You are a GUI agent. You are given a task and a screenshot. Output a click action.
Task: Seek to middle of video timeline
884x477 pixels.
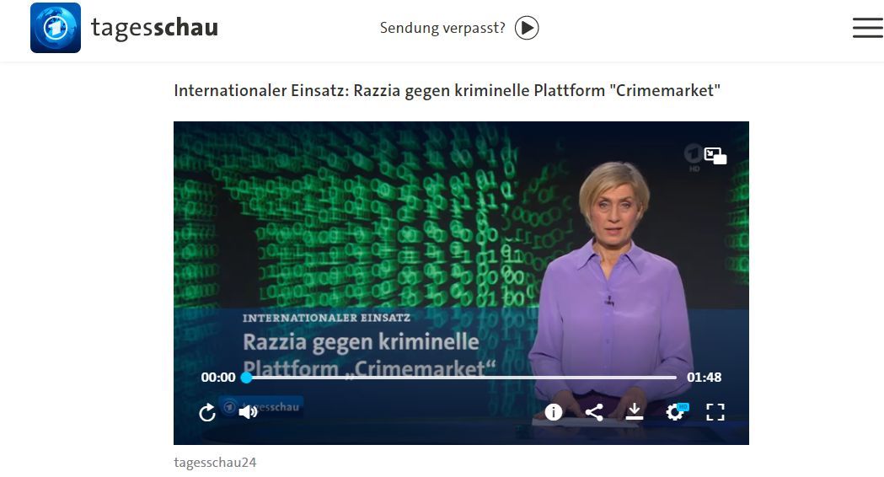pos(461,378)
